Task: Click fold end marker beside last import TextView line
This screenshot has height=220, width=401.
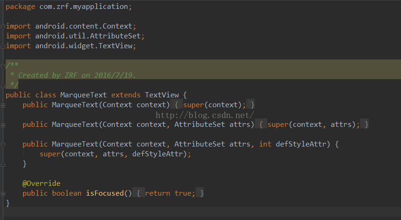Action: [3, 46]
